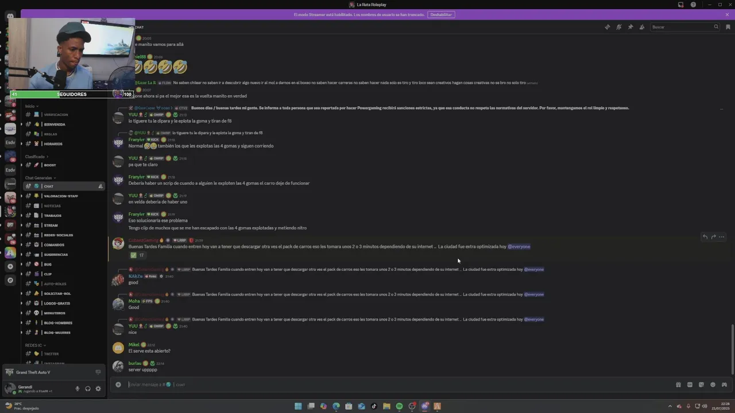Open the gift icon in message bar
Image resolution: width=735 pixels, height=413 pixels.
[678, 384]
